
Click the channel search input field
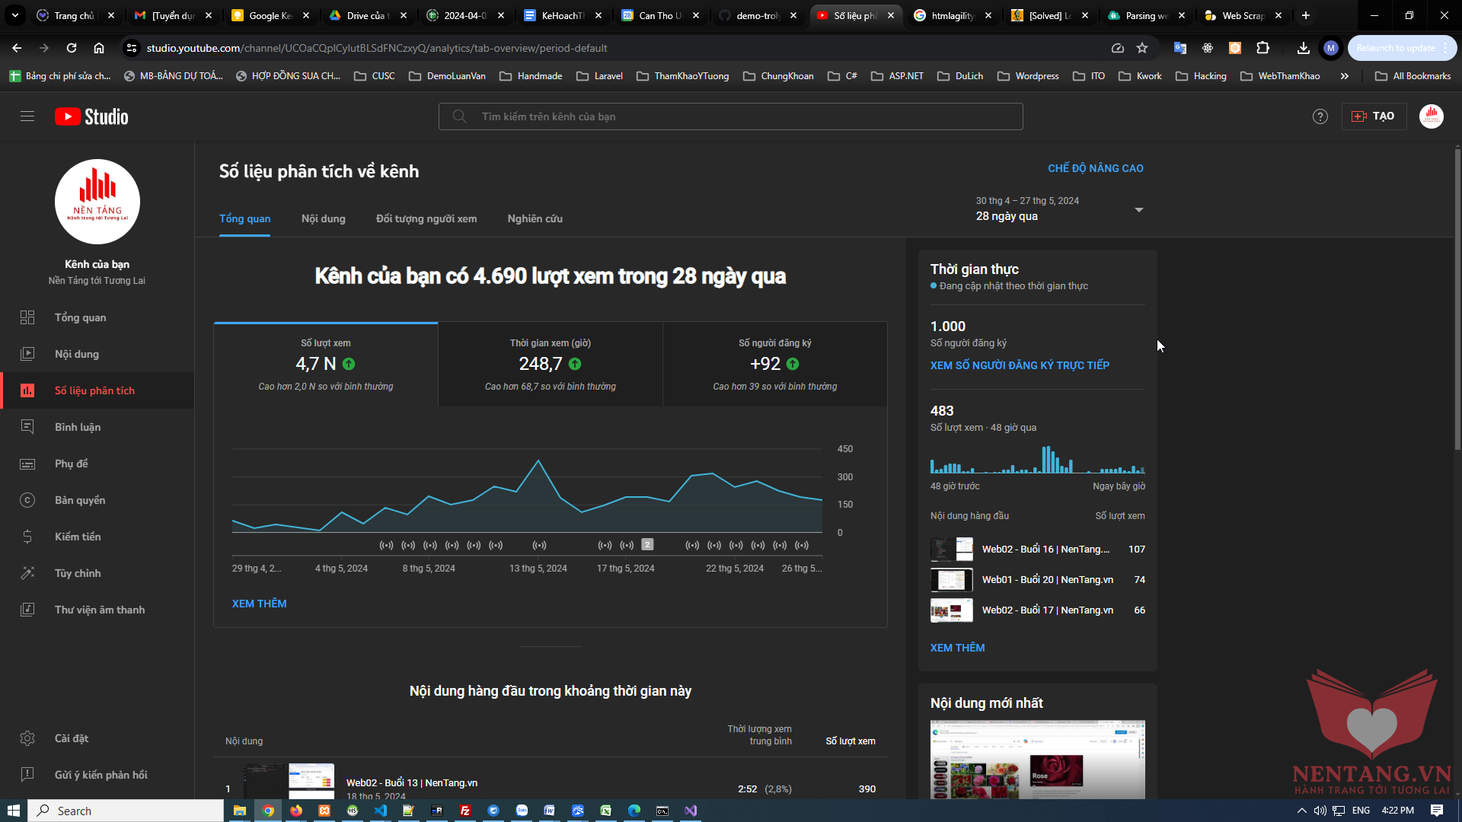[731, 116]
